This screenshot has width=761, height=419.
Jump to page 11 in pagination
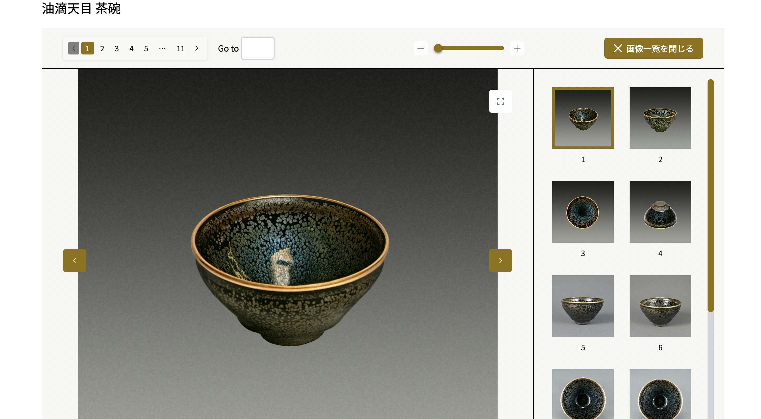click(180, 48)
